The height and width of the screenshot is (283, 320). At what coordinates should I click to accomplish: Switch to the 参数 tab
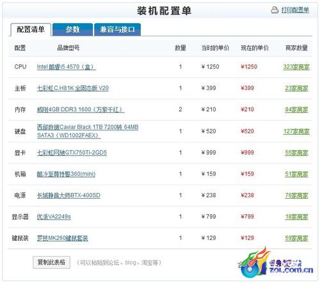pos(72,29)
